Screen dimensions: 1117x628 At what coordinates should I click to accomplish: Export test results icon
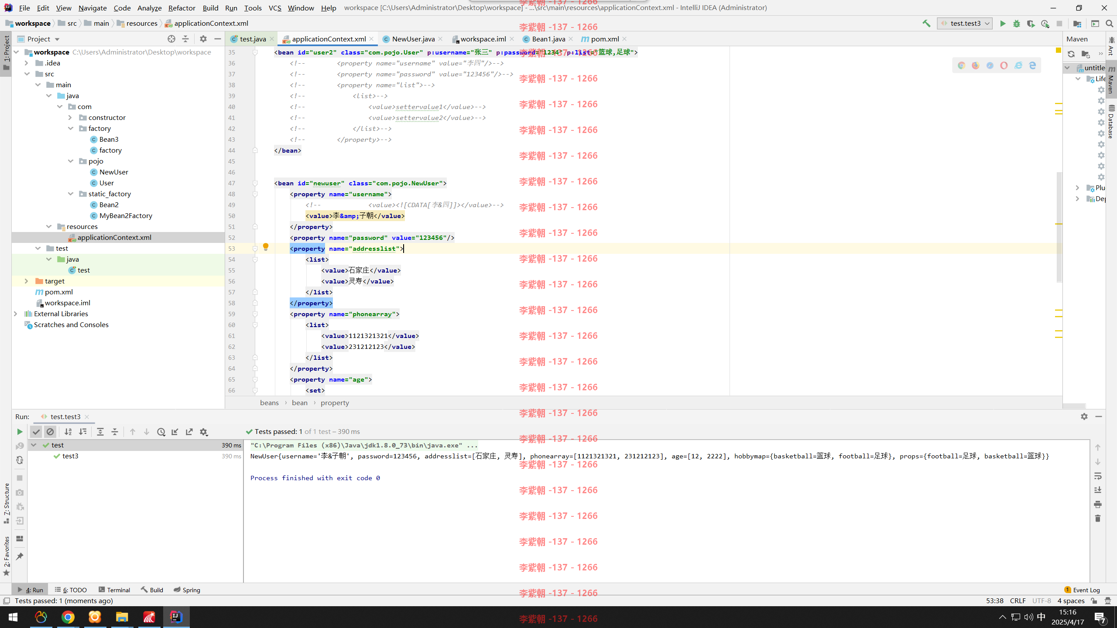(x=189, y=432)
